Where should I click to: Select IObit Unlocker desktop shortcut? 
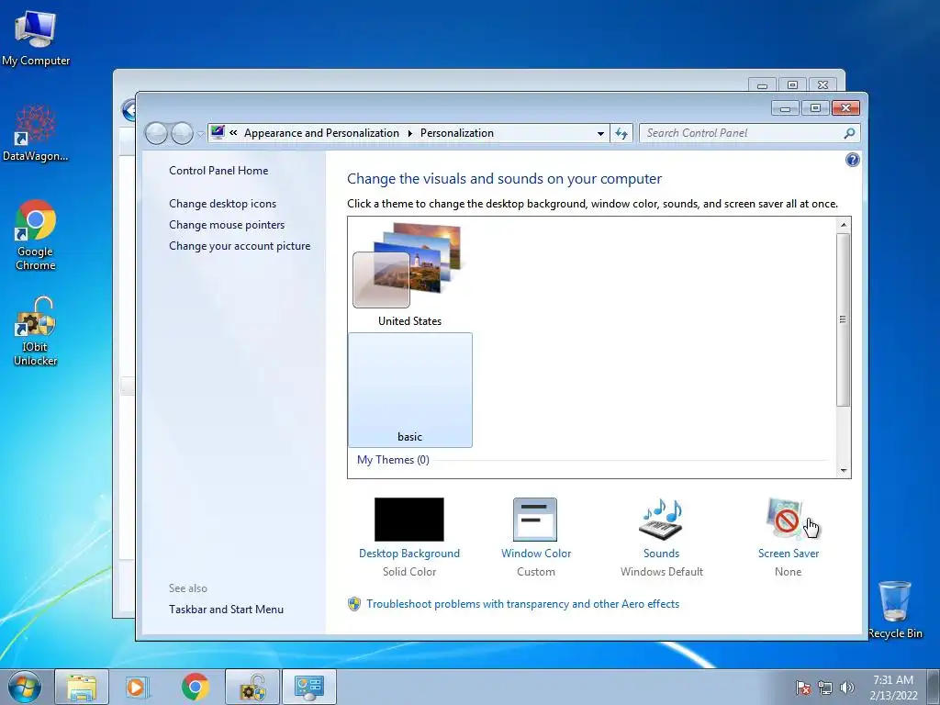(36, 330)
